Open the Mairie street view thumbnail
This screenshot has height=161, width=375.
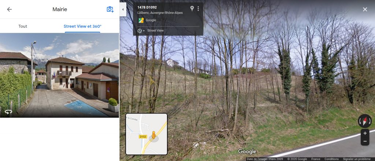(x=59, y=75)
